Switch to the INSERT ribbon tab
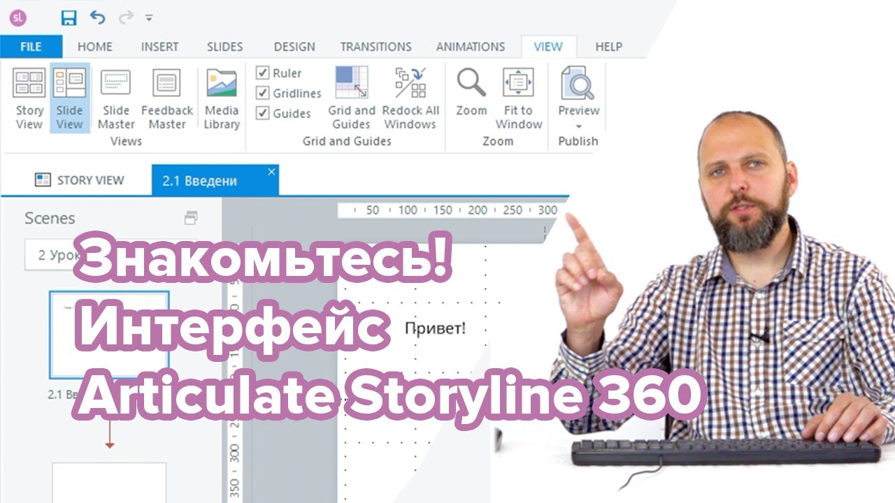Viewport: 895px width, 503px height. pos(159,47)
